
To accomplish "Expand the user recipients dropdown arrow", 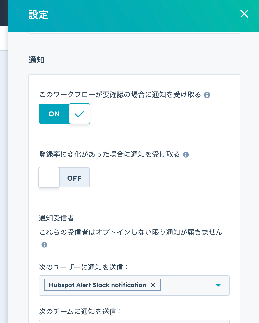I will coord(218,285).
